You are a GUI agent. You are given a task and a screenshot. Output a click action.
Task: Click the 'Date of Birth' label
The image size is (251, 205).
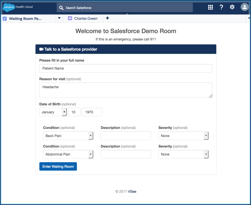tap(50, 104)
